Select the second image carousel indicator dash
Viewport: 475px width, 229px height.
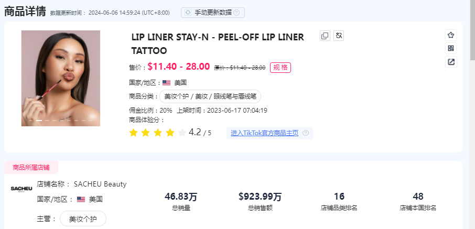(x=39, y=121)
